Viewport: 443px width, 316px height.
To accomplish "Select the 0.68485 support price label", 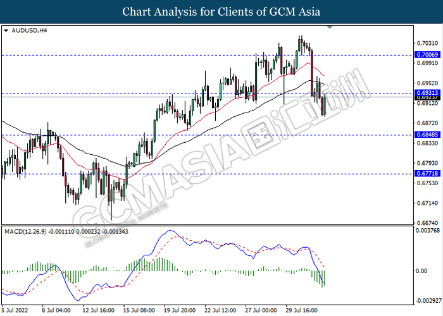I will [x=427, y=135].
